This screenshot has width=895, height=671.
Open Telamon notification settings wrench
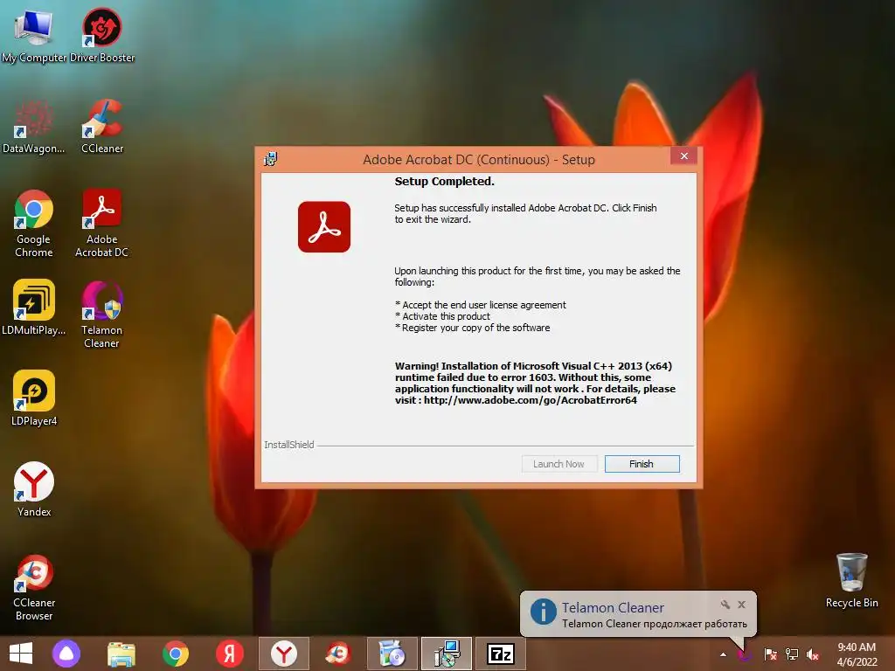[725, 605]
